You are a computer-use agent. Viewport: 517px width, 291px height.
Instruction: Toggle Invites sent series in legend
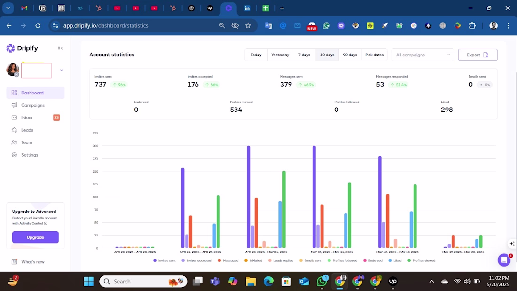pyautogui.click(x=164, y=260)
